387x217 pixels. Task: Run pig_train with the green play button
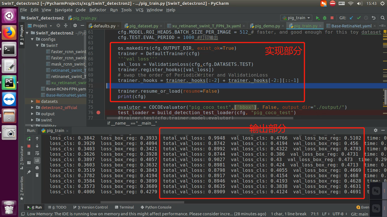point(318,18)
